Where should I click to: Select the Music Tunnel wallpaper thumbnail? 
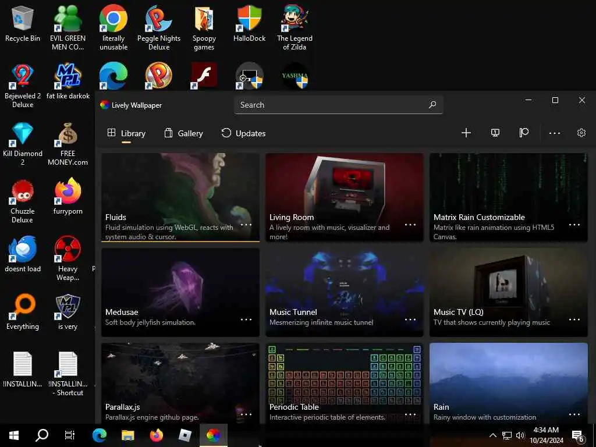click(345, 292)
